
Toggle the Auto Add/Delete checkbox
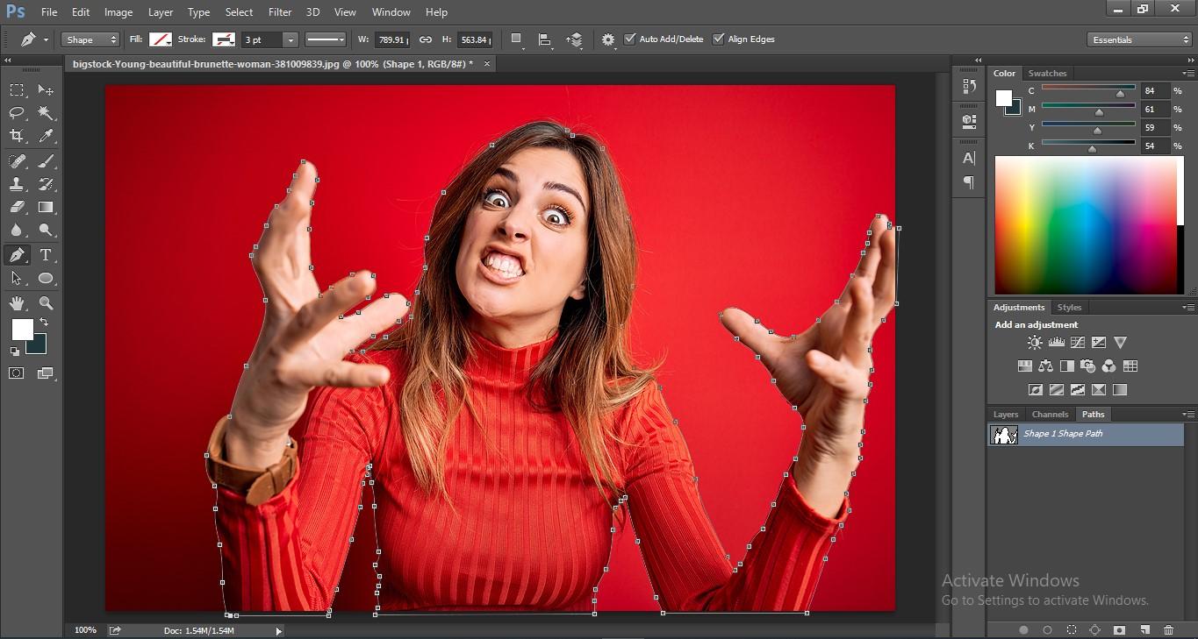pyautogui.click(x=630, y=39)
